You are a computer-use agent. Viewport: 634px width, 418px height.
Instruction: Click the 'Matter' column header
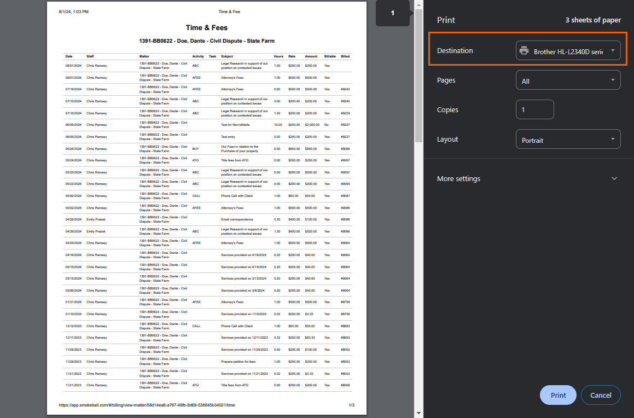coord(144,56)
